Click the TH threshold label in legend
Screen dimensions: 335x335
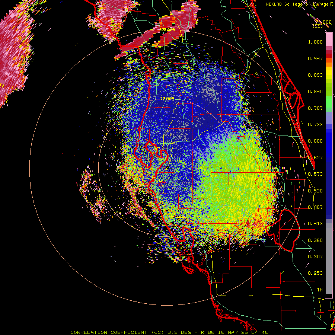pos(320,290)
